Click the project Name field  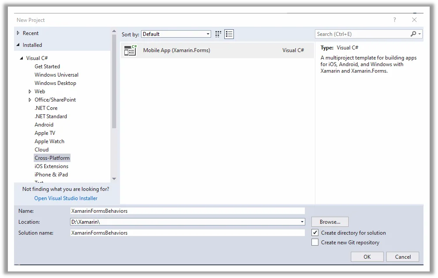187,211
